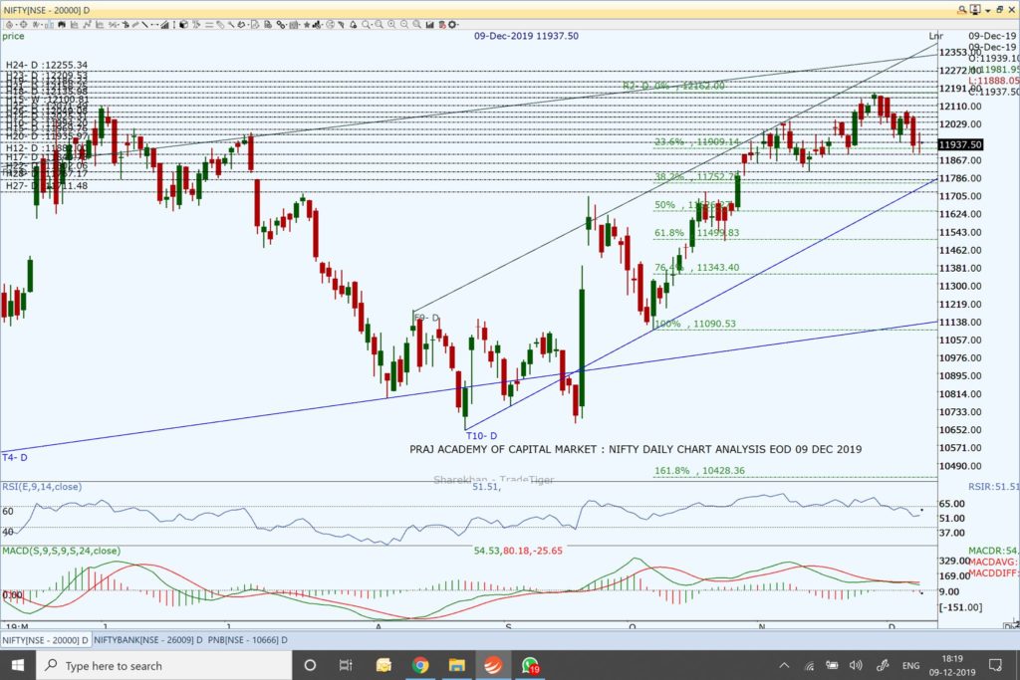Click the RSI(E,9,14,close) indicator label
The image size is (1020, 680).
click(x=42, y=486)
